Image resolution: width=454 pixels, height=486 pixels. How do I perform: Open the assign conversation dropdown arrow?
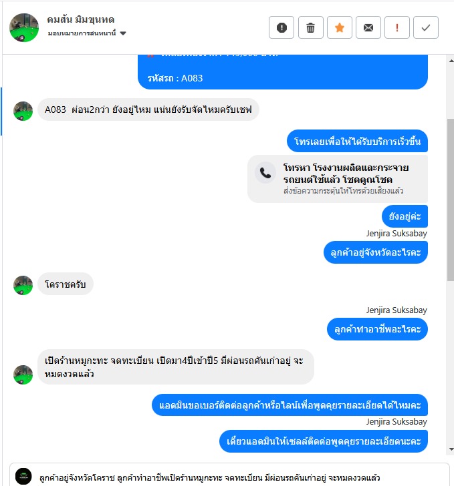[x=123, y=33]
